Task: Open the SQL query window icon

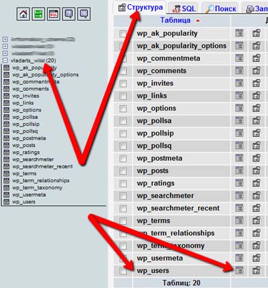Action: (x=53, y=14)
